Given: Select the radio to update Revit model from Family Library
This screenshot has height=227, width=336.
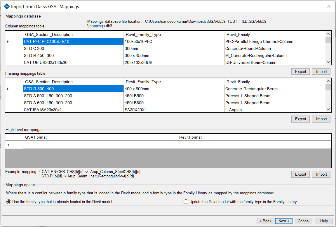Looking at the screenshot, I should pyautogui.click(x=186, y=201).
